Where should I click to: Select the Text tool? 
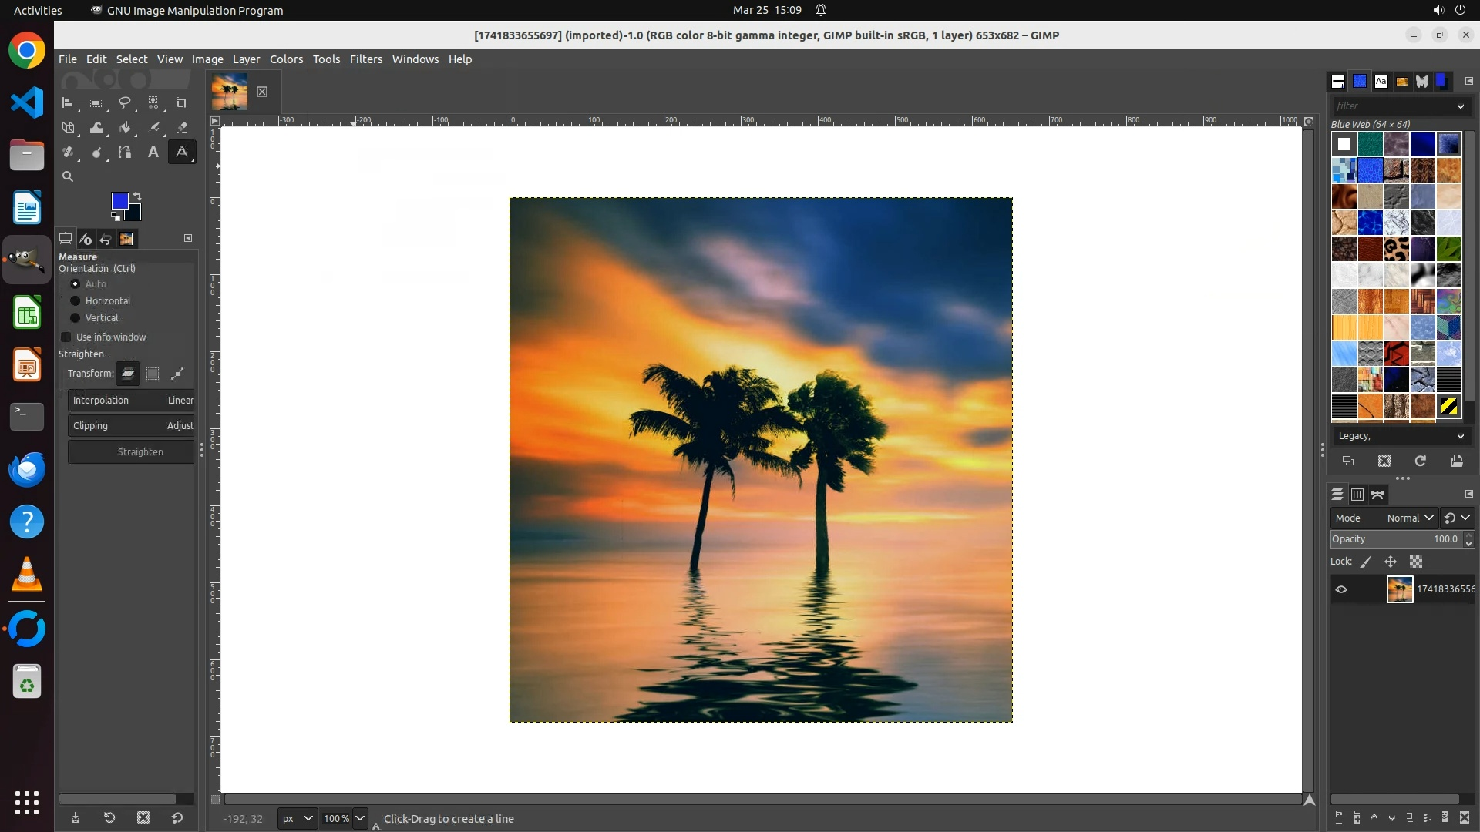coord(153,153)
